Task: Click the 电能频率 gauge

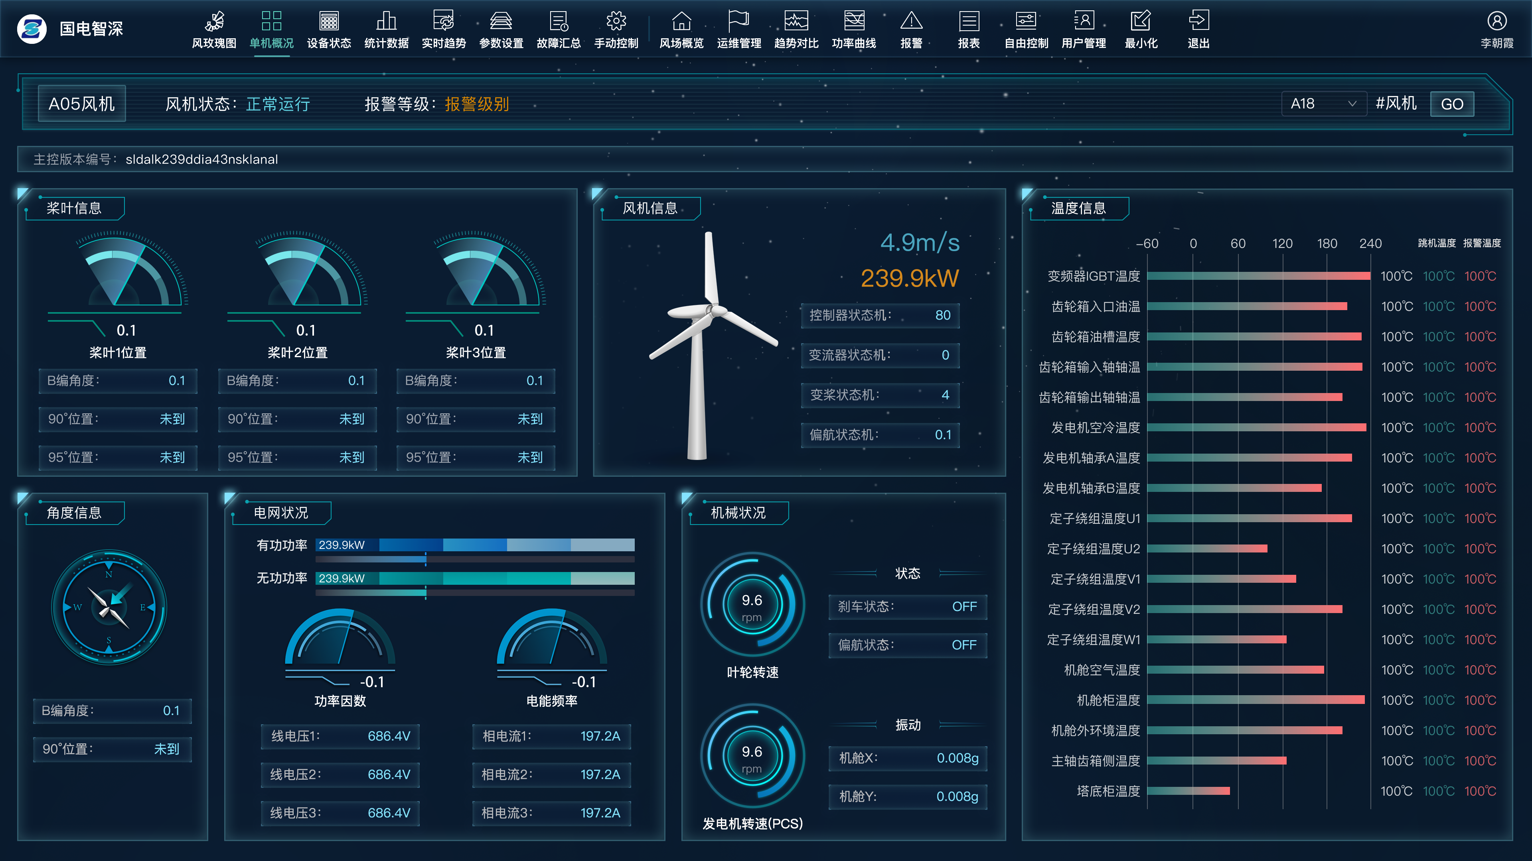Action: [x=552, y=637]
